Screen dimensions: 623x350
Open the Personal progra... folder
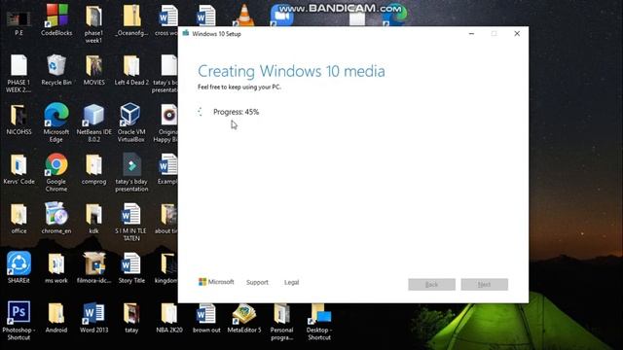pos(281,322)
